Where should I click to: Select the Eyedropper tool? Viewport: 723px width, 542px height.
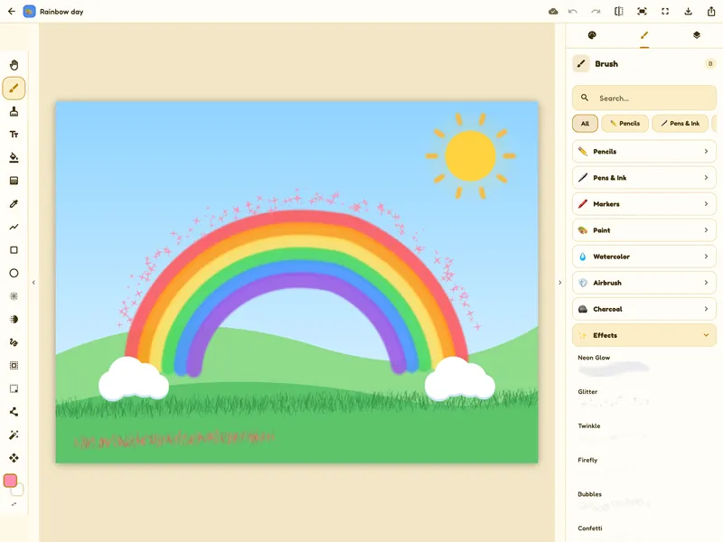[x=14, y=204]
